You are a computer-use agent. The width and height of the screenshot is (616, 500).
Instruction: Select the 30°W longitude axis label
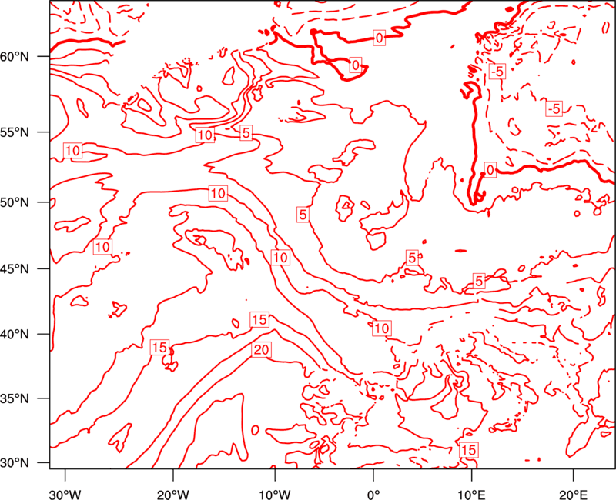click(65, 495)
